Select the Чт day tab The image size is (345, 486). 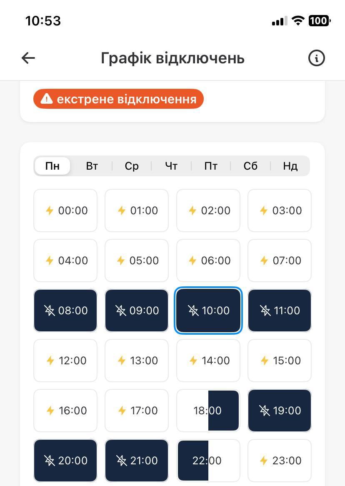pos(171,166)
